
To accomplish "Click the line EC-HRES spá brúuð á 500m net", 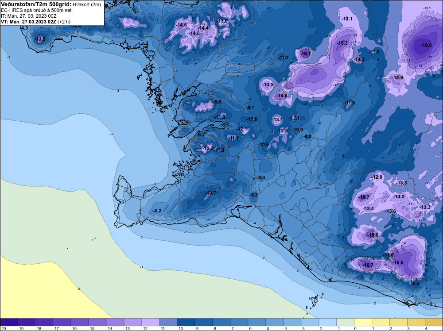I will pyautogui.click(x=36, y=10).
